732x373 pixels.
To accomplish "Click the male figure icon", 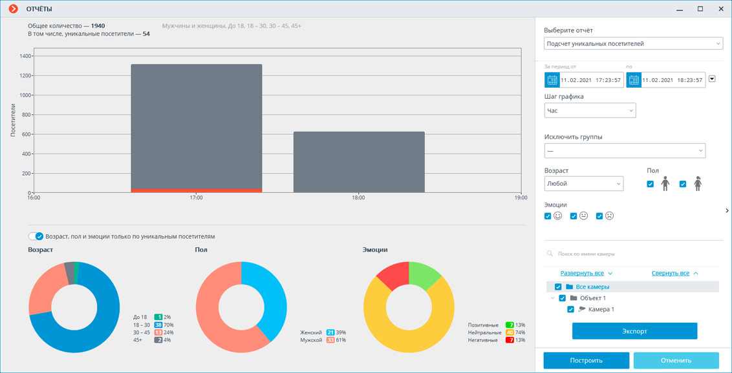I will [x=665, y=184].
